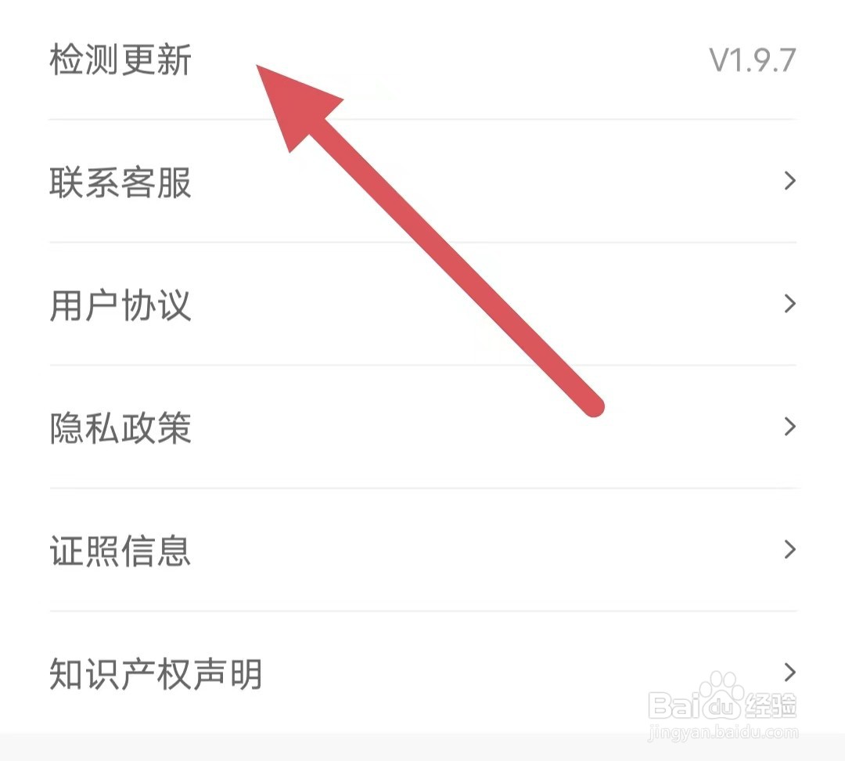The height and width of the screenshot is (761, 845).
Task: Open 知识产权声明 by its label
Action: tap(156, 673)
